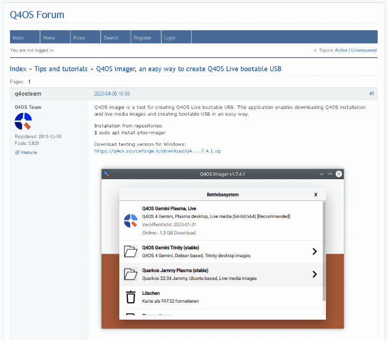Click the q4osteam username in the post header
Screen dimensions: 388x340
click(28, 93)
